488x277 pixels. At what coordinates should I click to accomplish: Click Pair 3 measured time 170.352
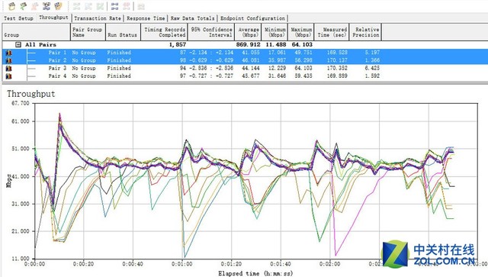click(337, 68)
